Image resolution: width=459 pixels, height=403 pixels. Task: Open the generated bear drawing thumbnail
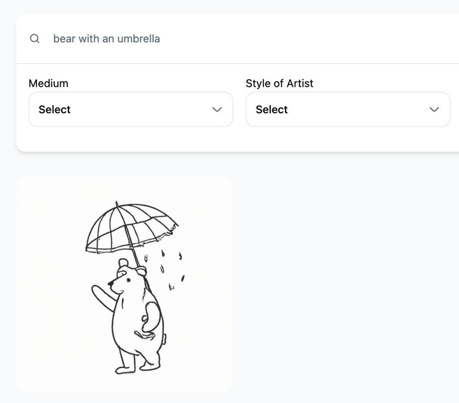(124, 284)
